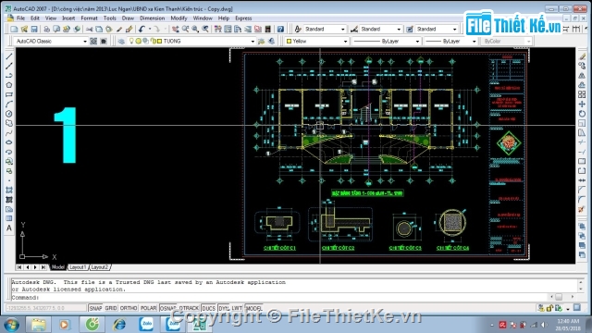Select the Ellipse draw tool

coord(9,142)
